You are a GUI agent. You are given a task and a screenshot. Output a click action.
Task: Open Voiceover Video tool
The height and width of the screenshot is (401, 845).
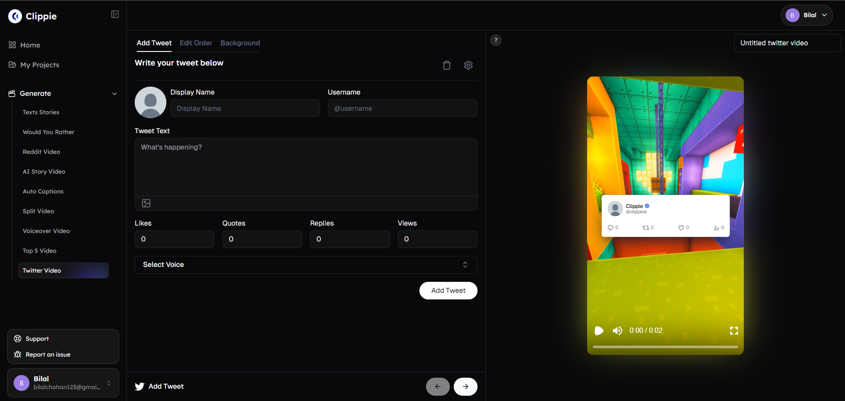46,231
